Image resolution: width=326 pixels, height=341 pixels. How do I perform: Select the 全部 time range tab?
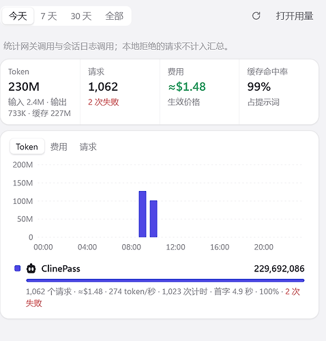tap(114, 16)
